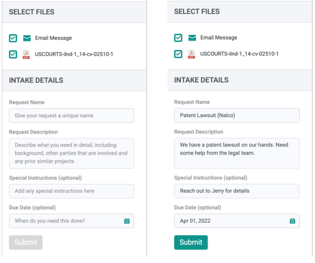Viewport: 315px width, 263px height.
Task: Uncheck Email Message in the left unfilled form
Action: click(13, 38)
